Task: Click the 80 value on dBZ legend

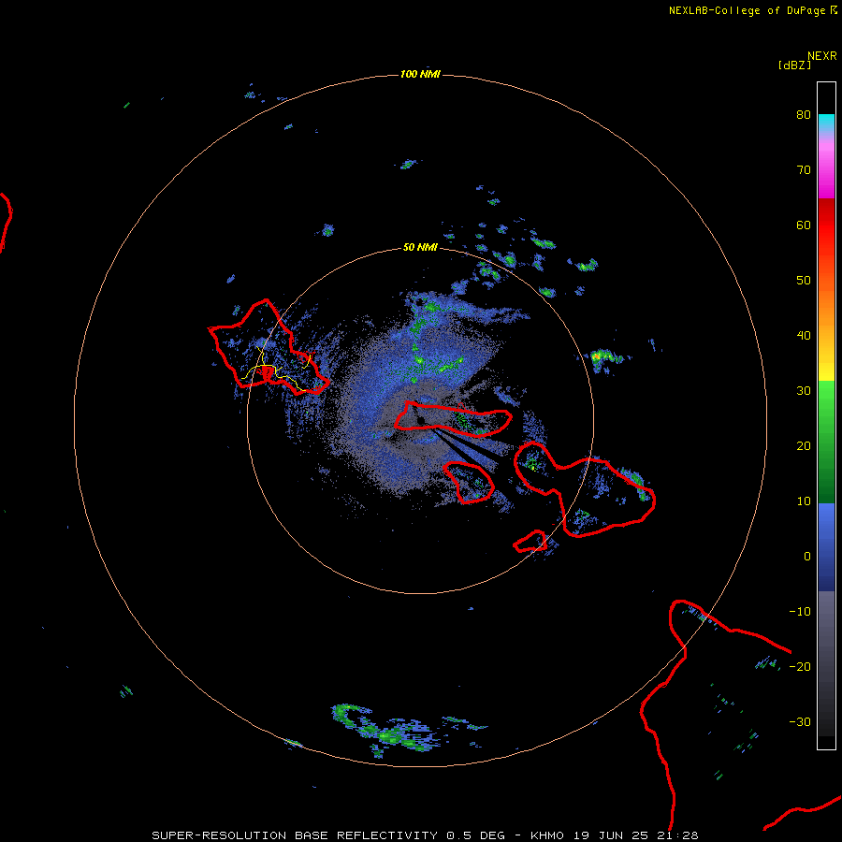Action: [x=804, y=114]
